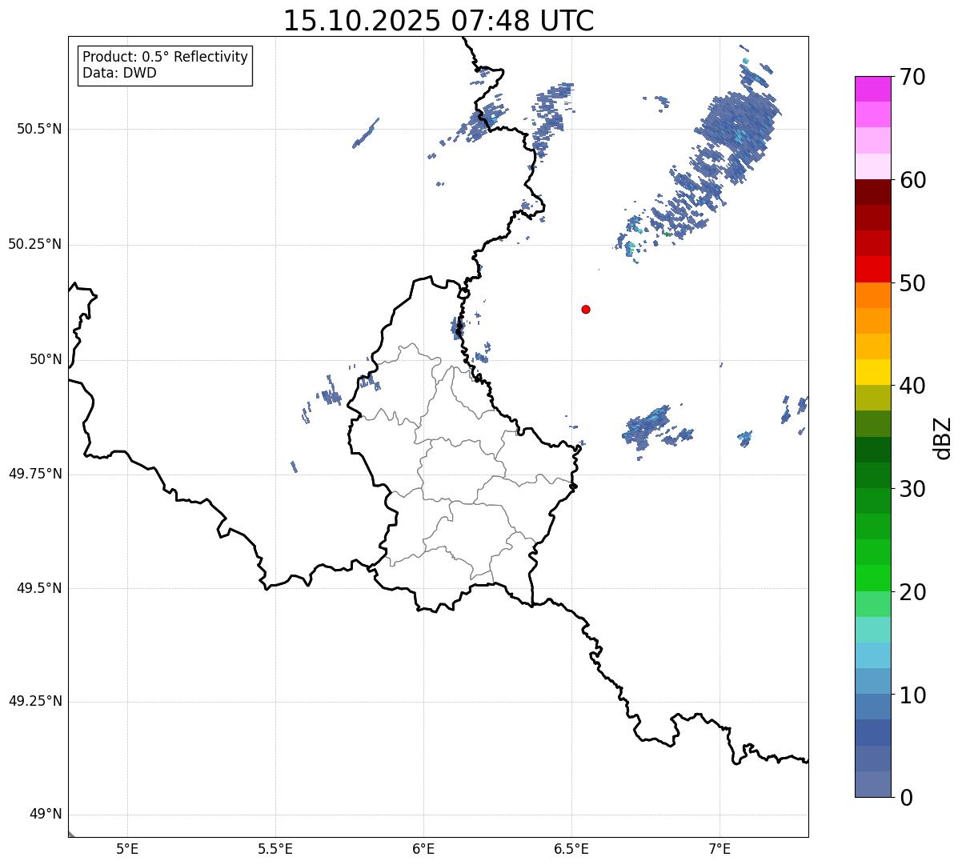The width and height of the screenshot is (962, 865).
Task: Click the colorbar tick label 50
Action: coord(912,283)
